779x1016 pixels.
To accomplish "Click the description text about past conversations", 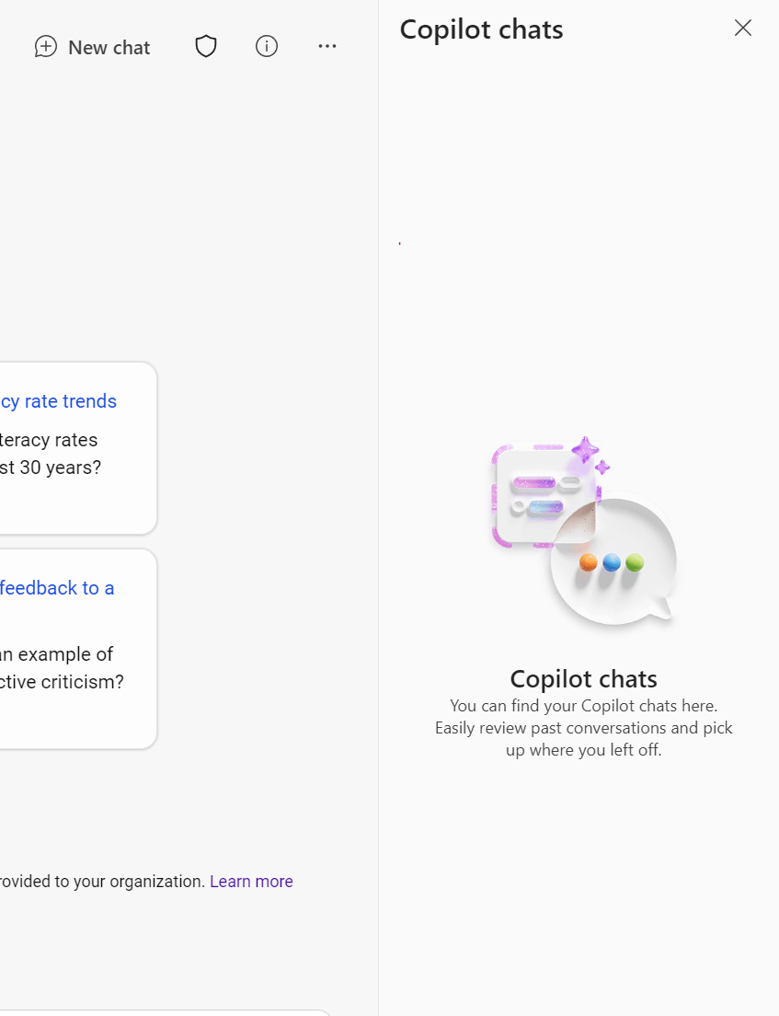I will (583, 728).
